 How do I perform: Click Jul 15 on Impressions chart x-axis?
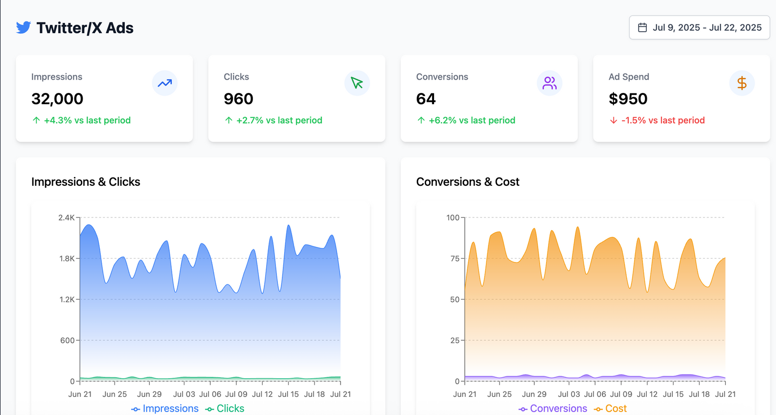click(x=288, y=394)
